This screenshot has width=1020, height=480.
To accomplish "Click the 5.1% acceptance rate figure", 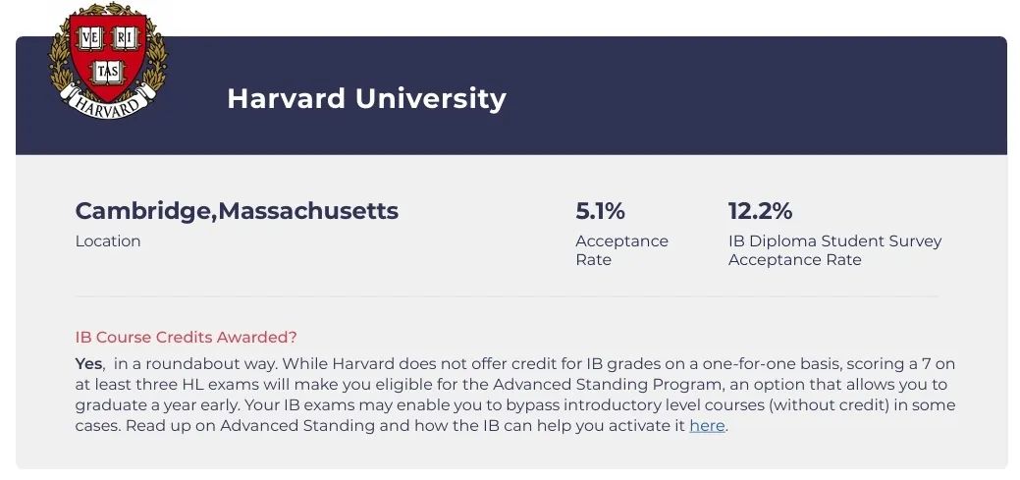I will 600,211.
